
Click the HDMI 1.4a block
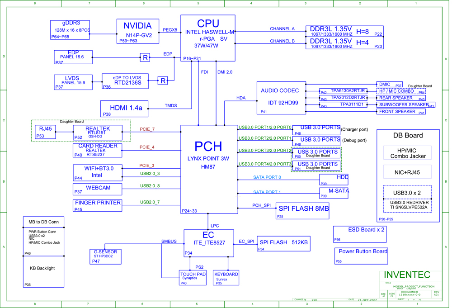124,109
